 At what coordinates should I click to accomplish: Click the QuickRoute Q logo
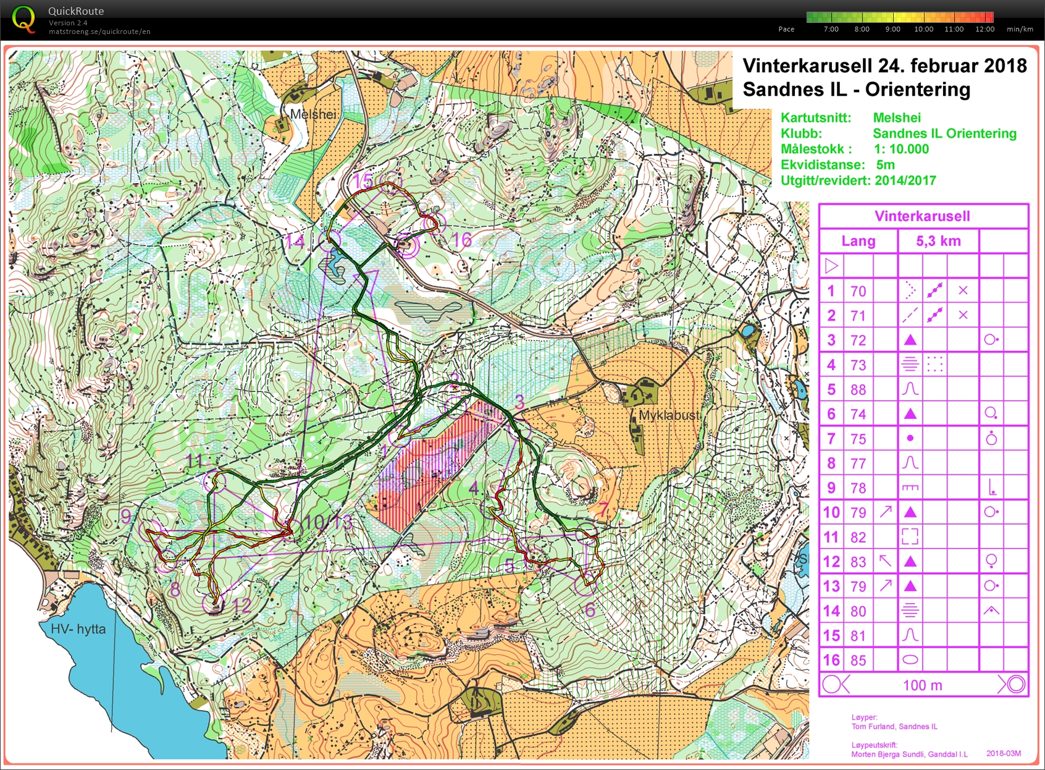23,19
